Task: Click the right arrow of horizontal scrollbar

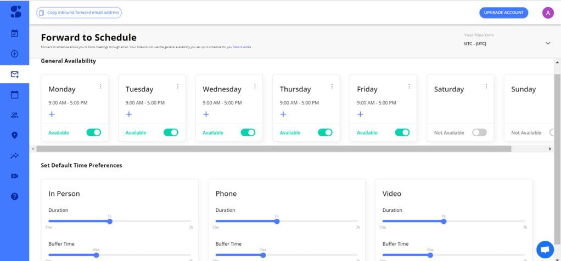Action: point(550,149)
